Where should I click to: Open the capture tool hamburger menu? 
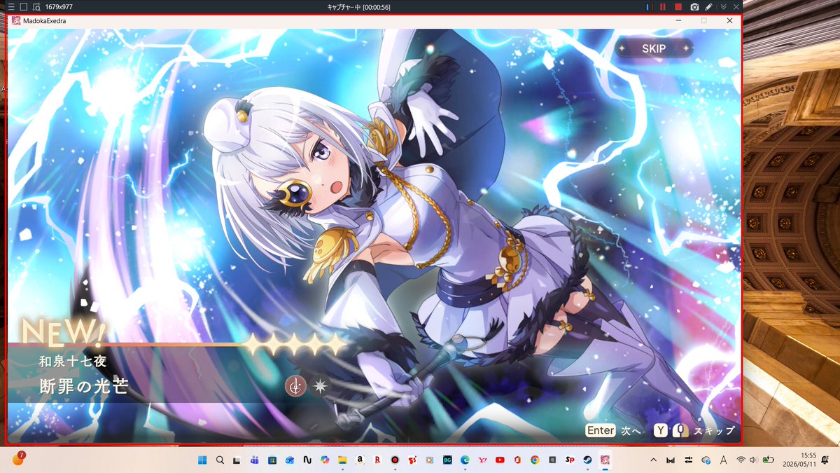[10, 6]
